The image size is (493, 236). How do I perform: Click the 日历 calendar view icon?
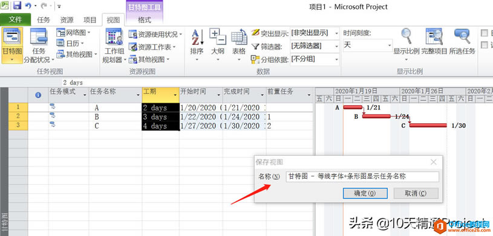coord(60,43)
